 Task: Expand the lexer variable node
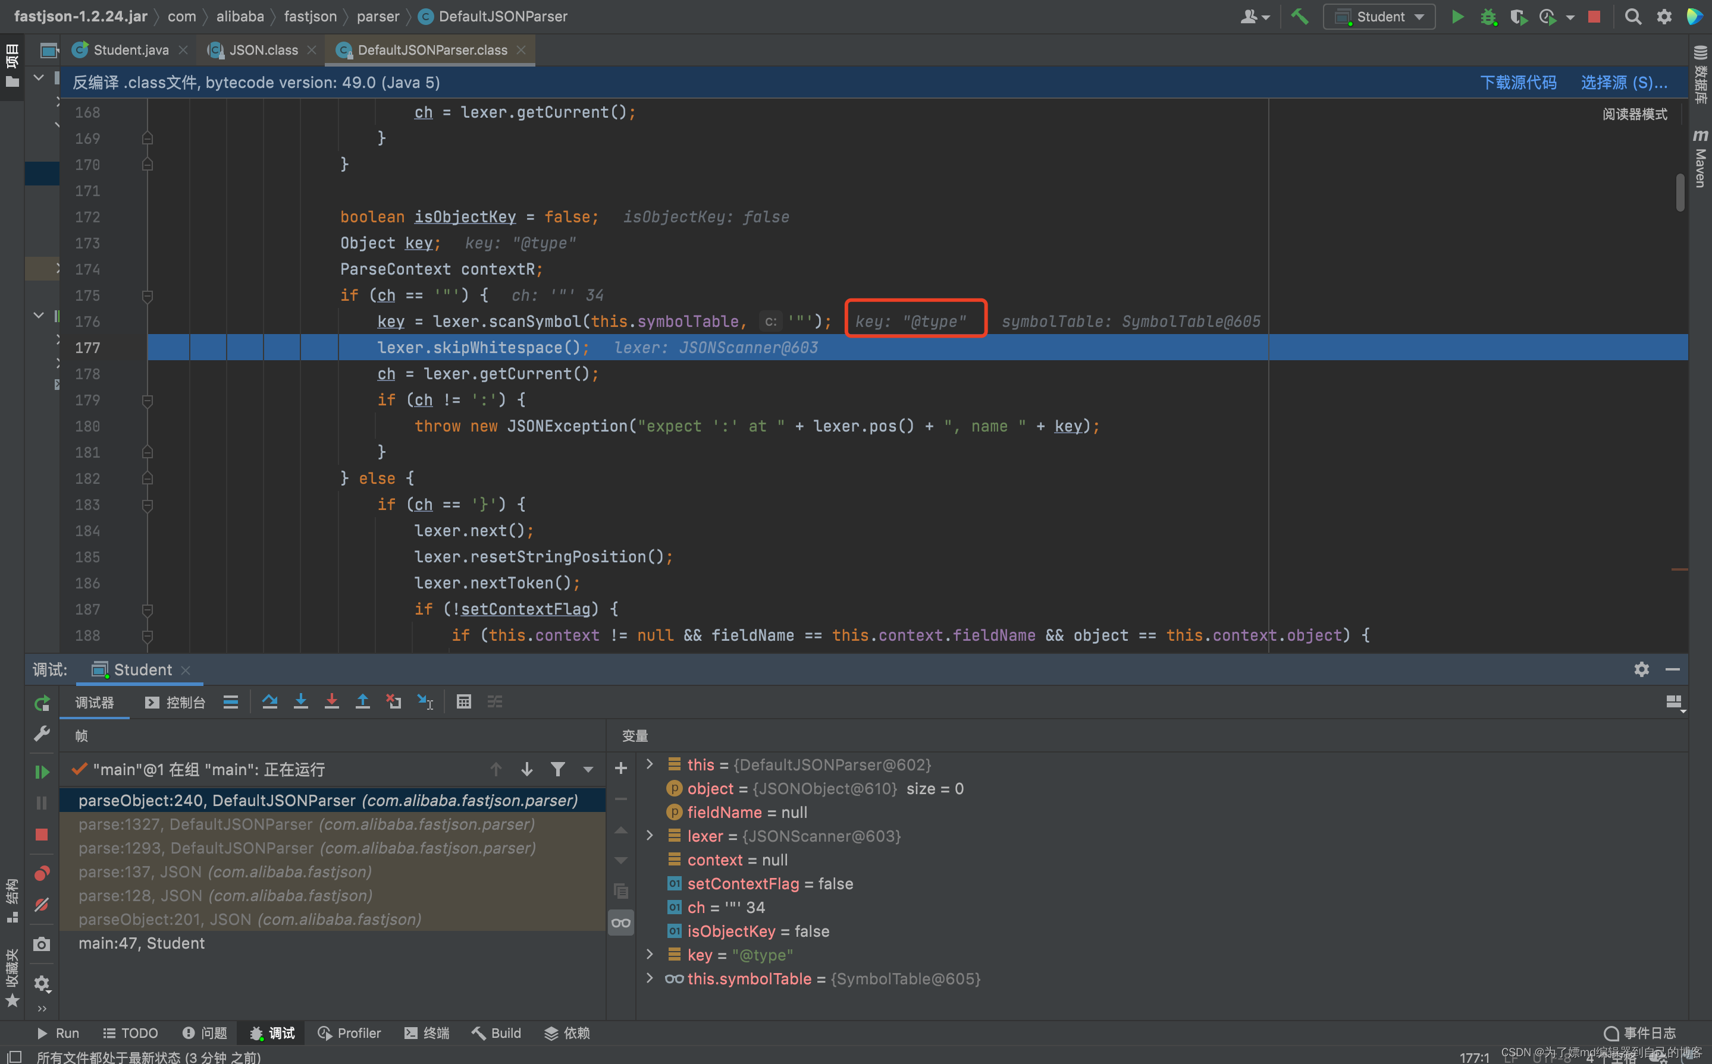click(650, 835)
